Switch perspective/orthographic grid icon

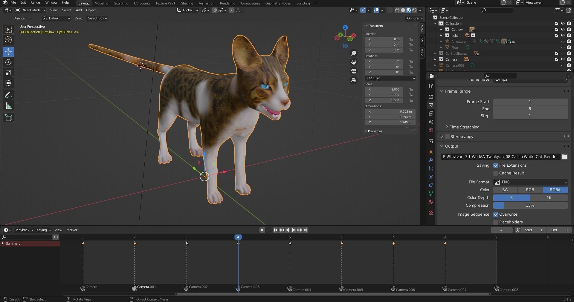(x=354, y=80)
